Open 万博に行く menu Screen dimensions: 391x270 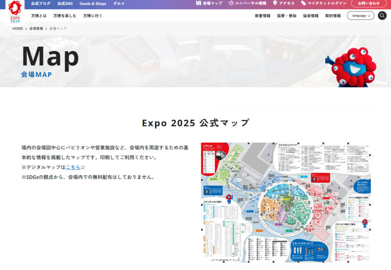pos(93,16)
